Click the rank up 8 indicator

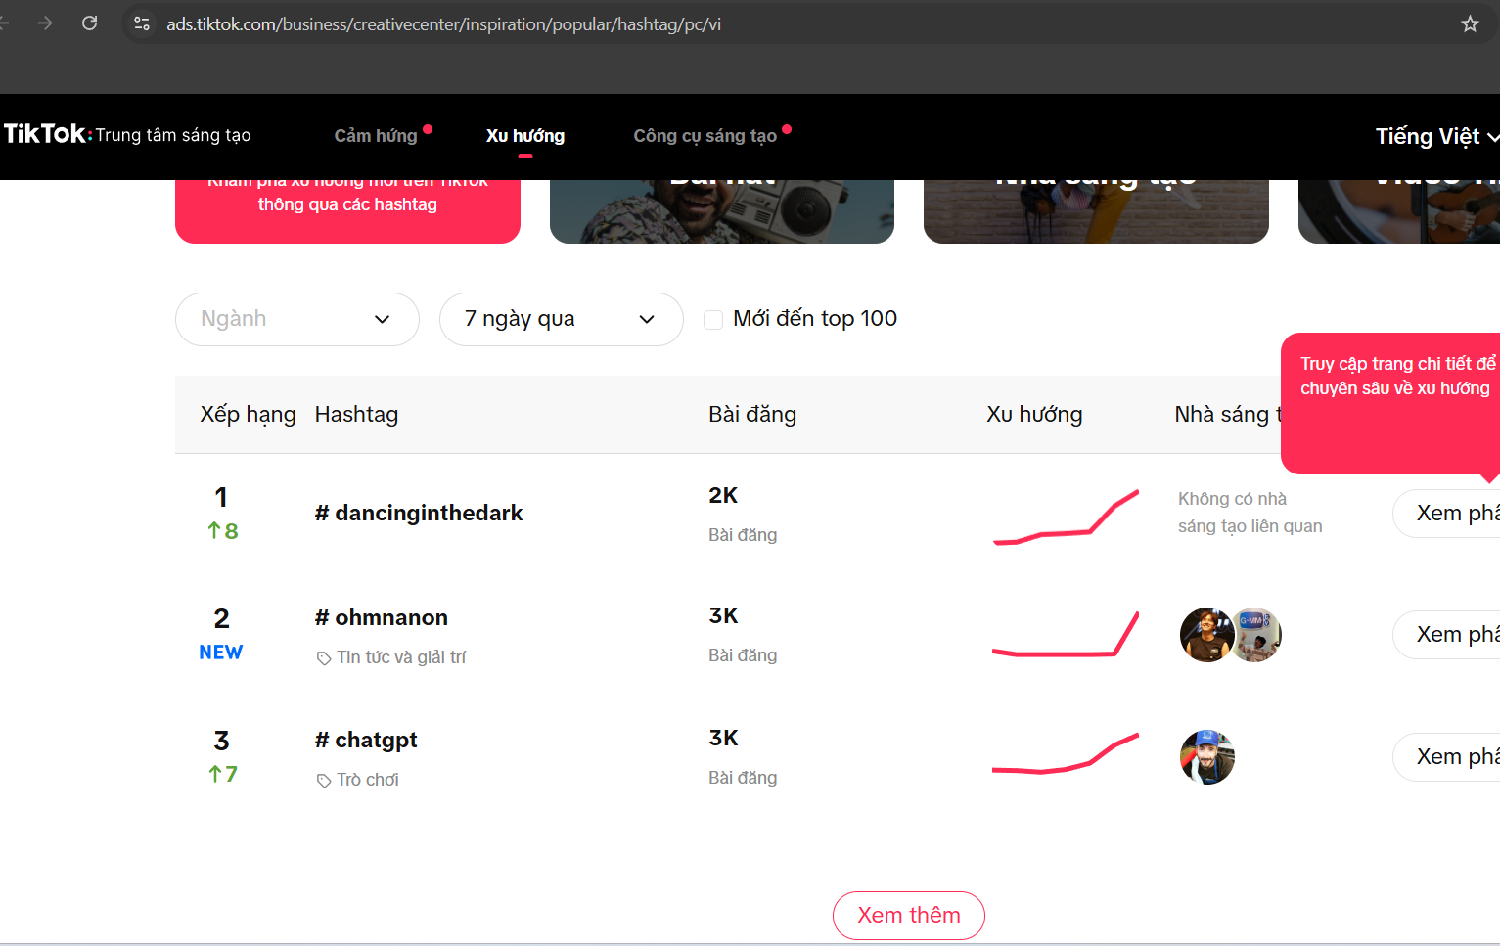coord(222,531)
